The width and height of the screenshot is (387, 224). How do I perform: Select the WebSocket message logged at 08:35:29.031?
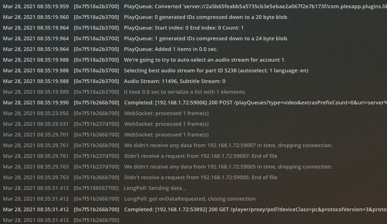click(x=166, y=124)
